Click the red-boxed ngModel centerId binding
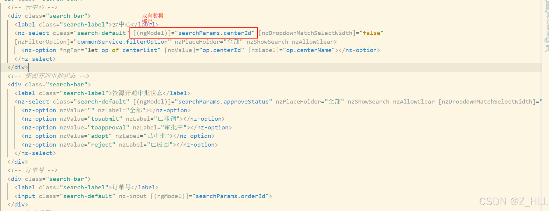The width and height of the screenshot is (549, 211). (193, 33)
